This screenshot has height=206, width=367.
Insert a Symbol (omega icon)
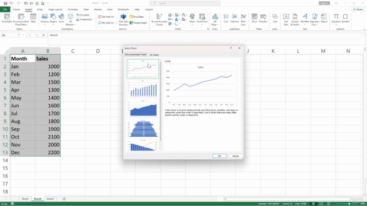[345, 18]
